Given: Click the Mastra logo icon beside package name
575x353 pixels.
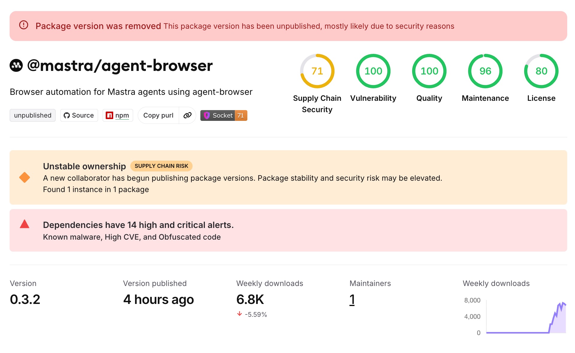Looking at the screenshot, I should pos(16,66).
